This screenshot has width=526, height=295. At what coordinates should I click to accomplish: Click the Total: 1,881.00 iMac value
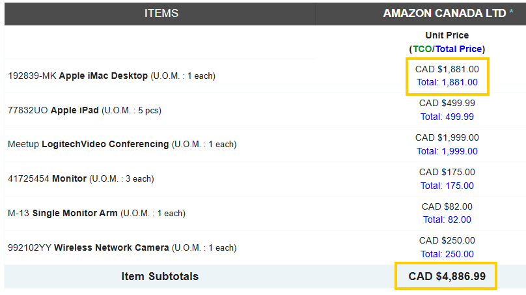[x=447, y=82]
